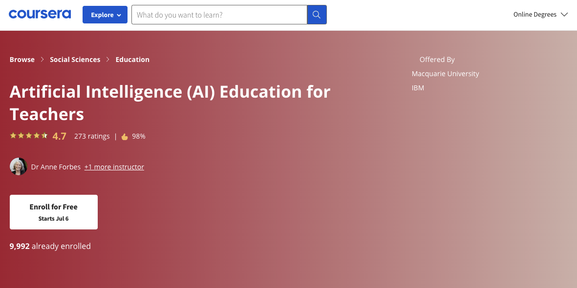This screenshot has width=577, height=288.
Task: Navigate to the Education breadcrumb
Action: (132, 59)
